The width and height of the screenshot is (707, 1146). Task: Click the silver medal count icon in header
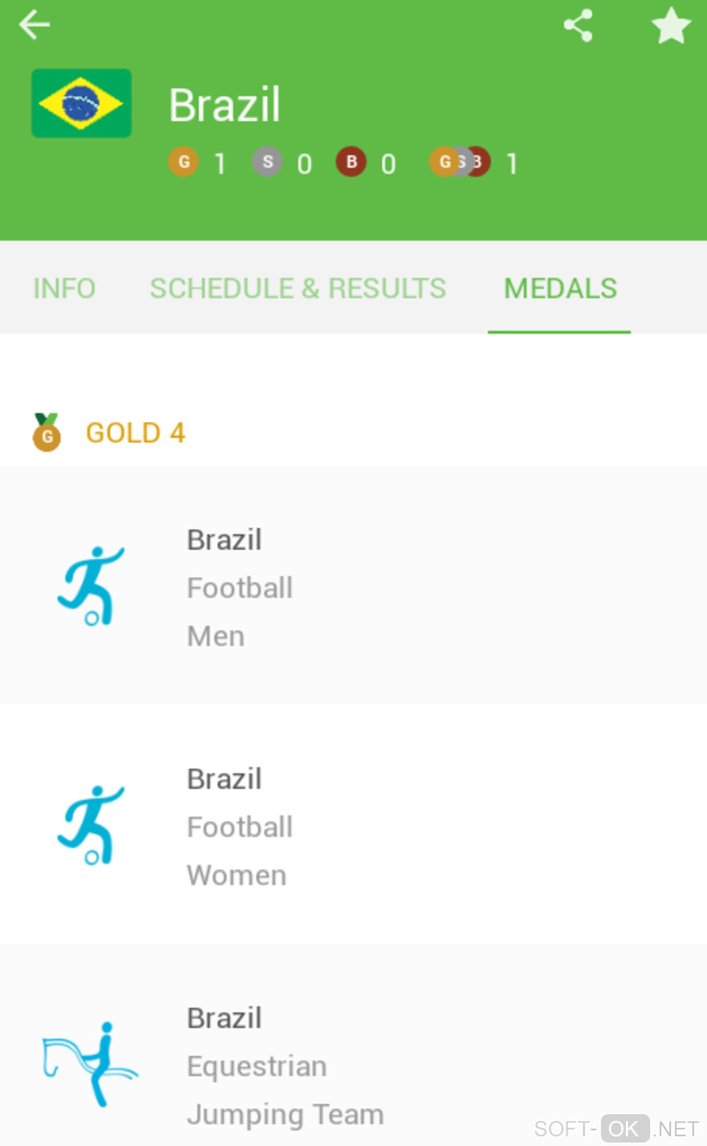268,162
